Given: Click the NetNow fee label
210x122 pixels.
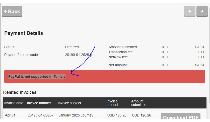Looking at the screenshot, I should (x=118, y=57).
